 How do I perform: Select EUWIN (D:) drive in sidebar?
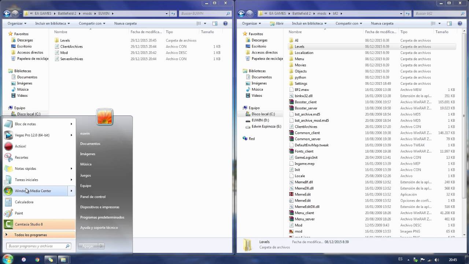tap(260, 120)
